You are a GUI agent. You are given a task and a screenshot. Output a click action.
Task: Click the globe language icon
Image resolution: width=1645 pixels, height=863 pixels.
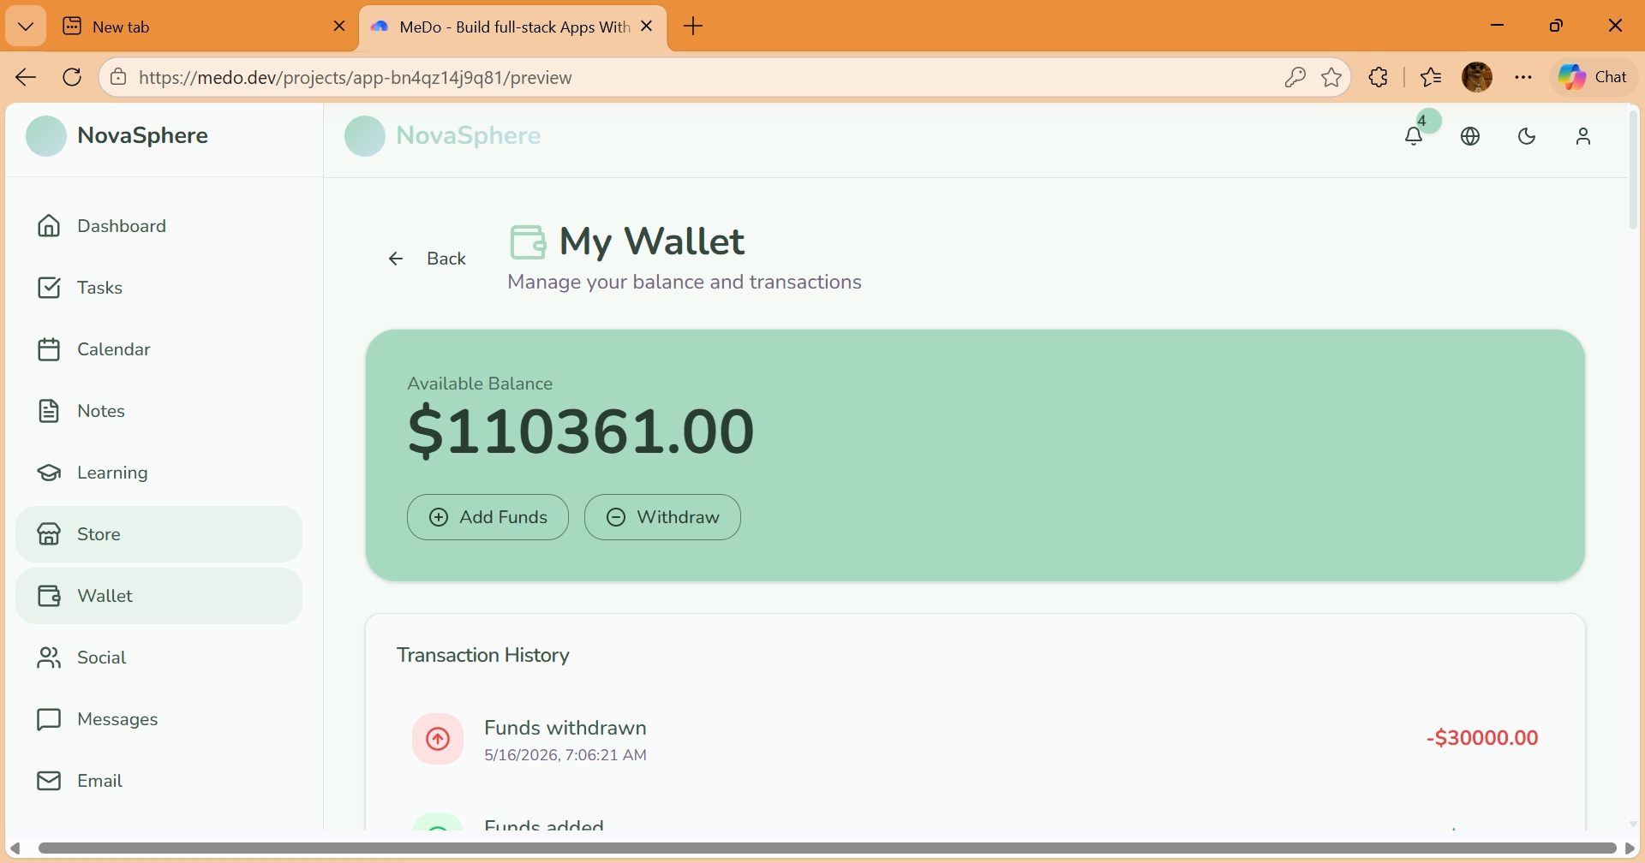pos(1470,136)
